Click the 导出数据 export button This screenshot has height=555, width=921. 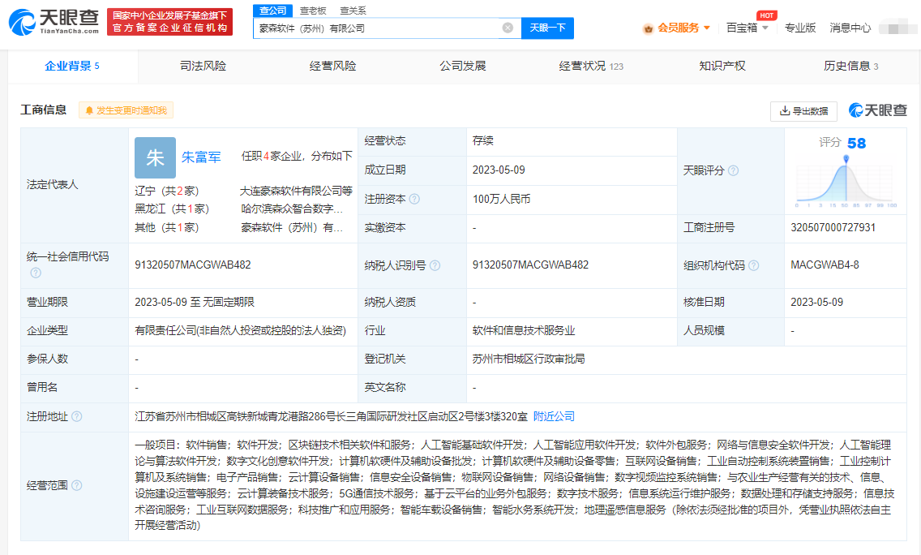803,111
